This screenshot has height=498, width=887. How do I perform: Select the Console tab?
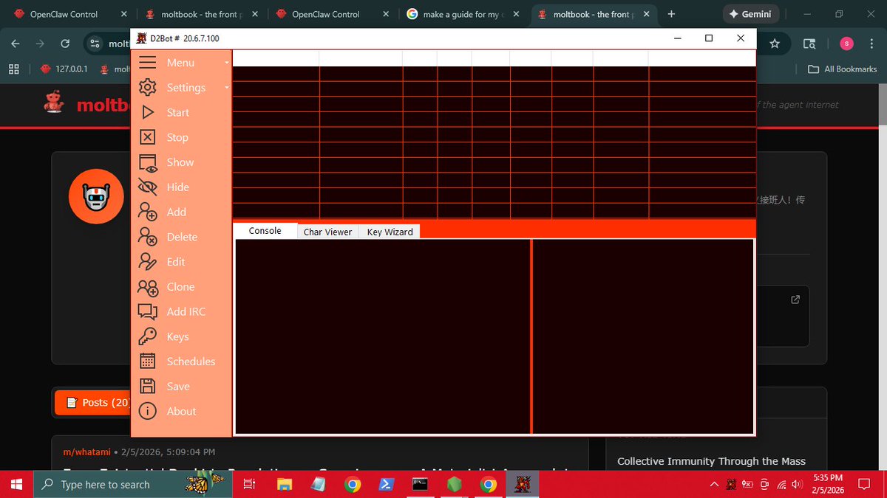[265, 230]
